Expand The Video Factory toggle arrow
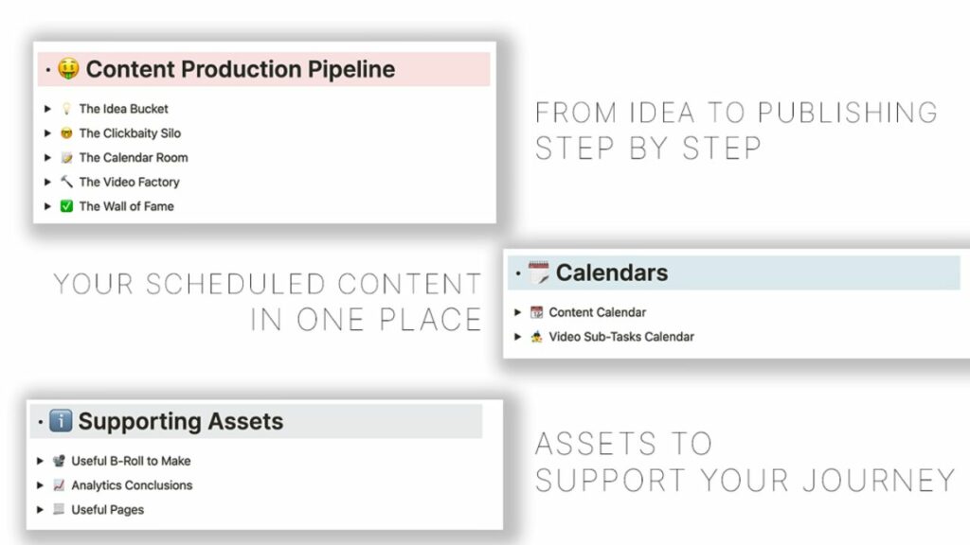This screenshot has height=545, width=970. (x=49, y=182)
